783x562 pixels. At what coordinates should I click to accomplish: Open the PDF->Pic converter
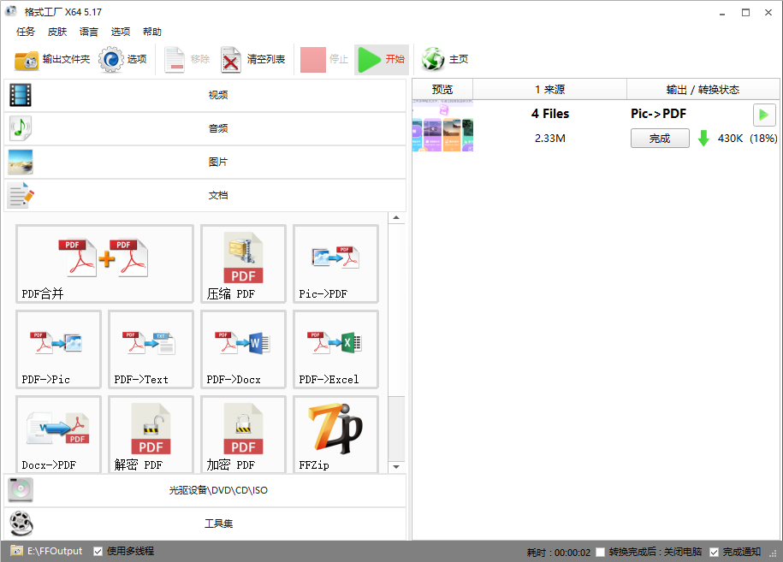pos(58,349)
